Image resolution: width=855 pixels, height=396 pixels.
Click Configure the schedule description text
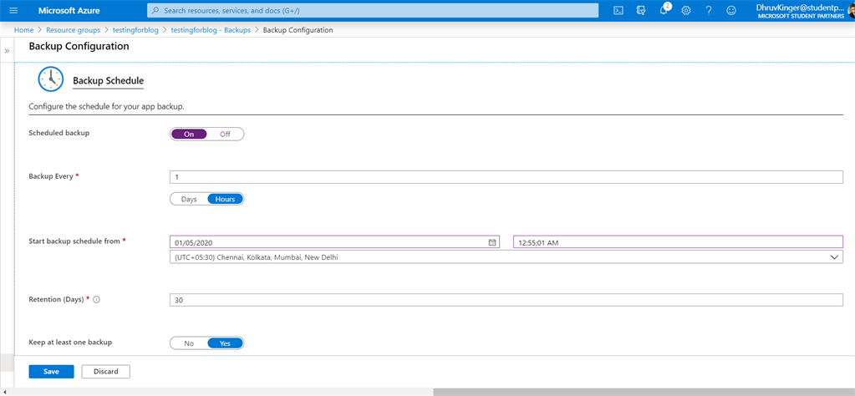(x=106, y=106)
